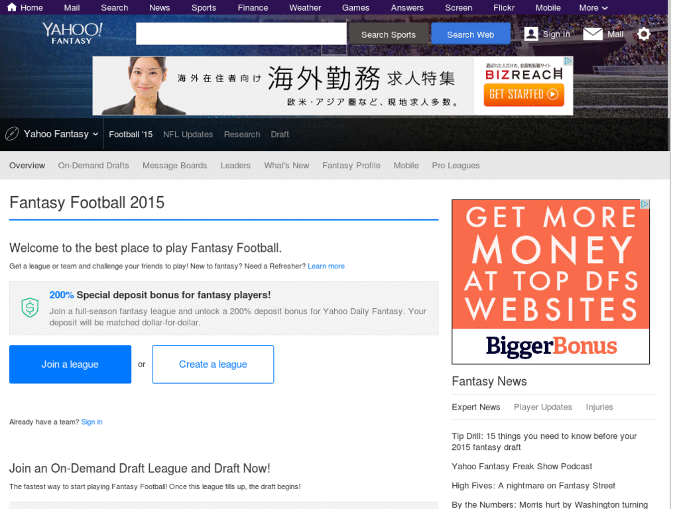Click inside the search input field
Viewport: 679px width, 509px height.
click(241, 34)
